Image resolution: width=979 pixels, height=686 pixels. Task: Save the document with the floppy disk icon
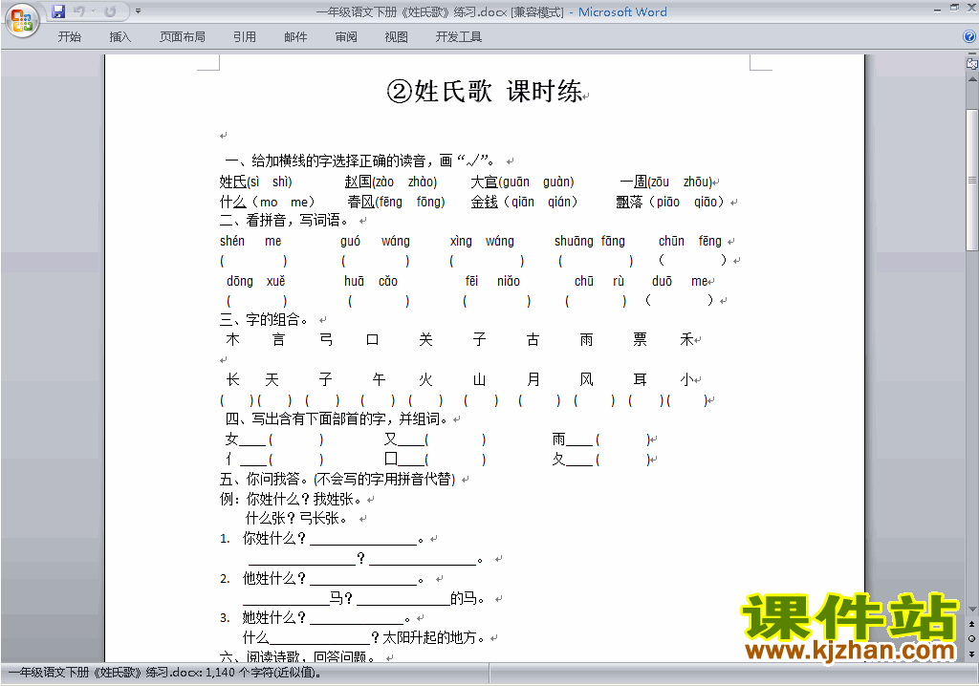[58, 11]
